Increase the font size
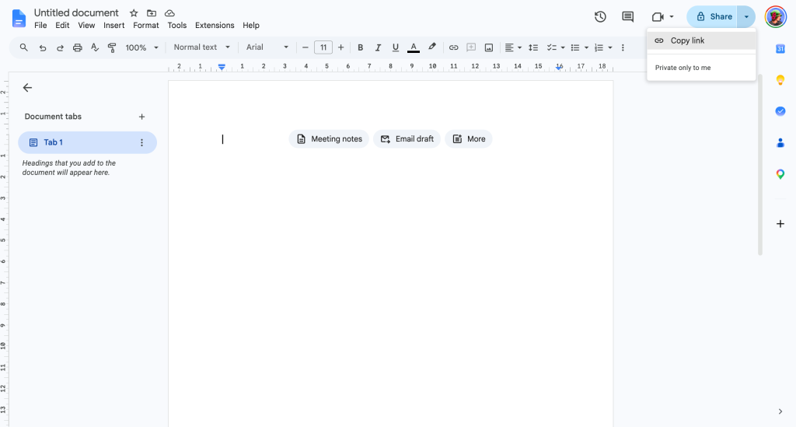This screenshot has height=427, width=796. [340, 47]
